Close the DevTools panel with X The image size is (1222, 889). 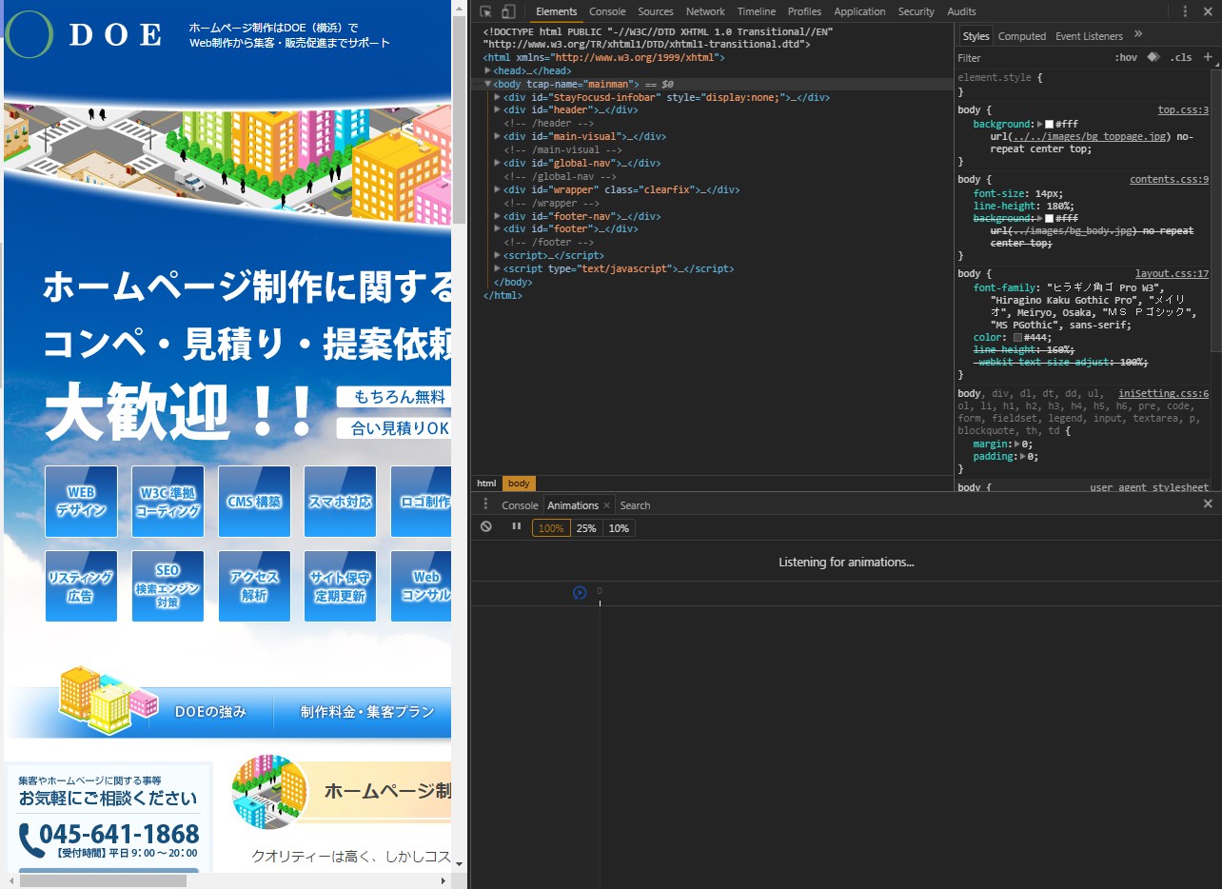pyautogui.click(x=1208, y=11)
